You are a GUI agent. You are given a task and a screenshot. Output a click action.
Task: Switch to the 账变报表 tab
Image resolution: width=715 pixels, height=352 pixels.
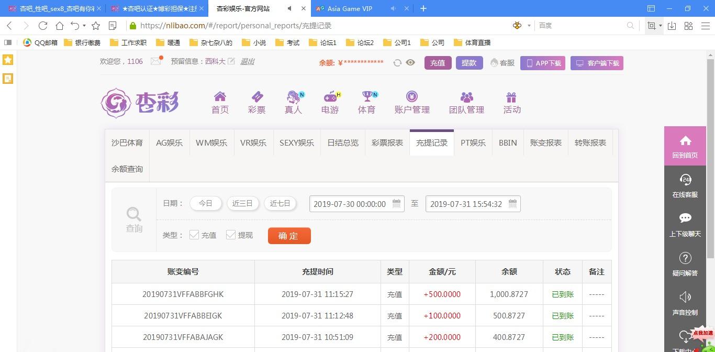(545, 142)
